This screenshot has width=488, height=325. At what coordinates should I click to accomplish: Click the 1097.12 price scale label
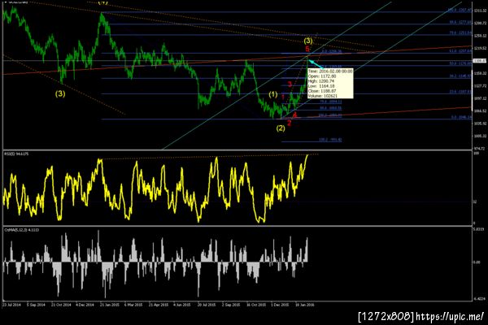[x=480, y=98]
